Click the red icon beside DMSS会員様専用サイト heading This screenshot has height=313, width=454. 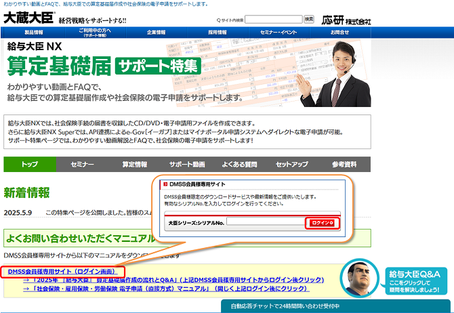click(x=165, y=184)
